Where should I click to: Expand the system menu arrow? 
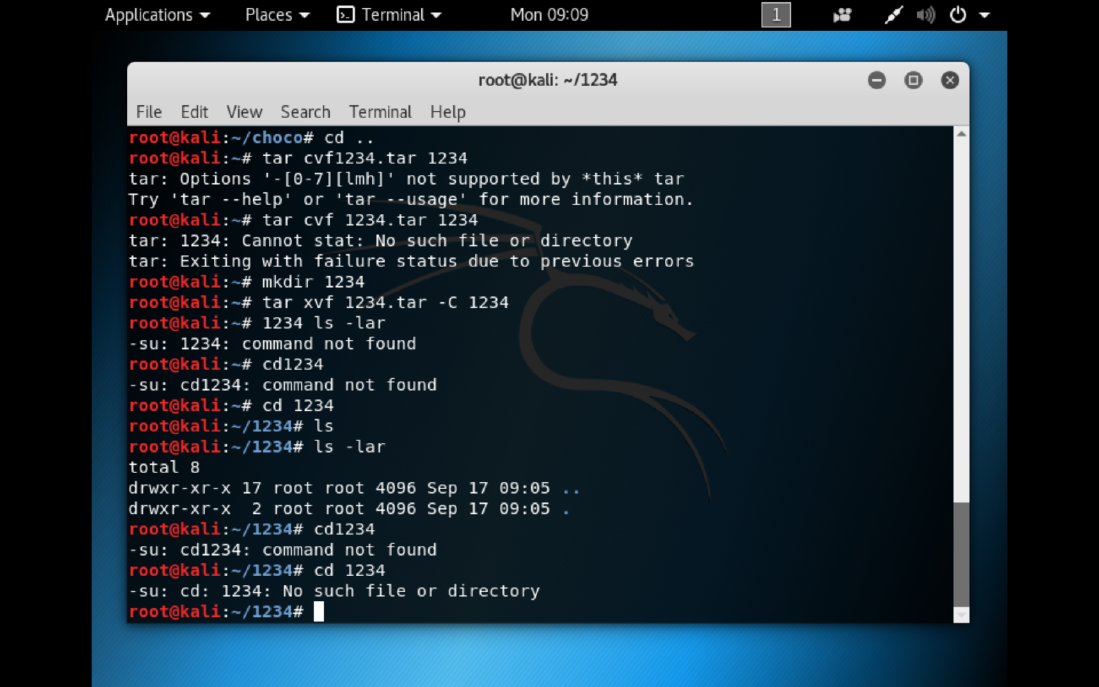pos(984,15)
